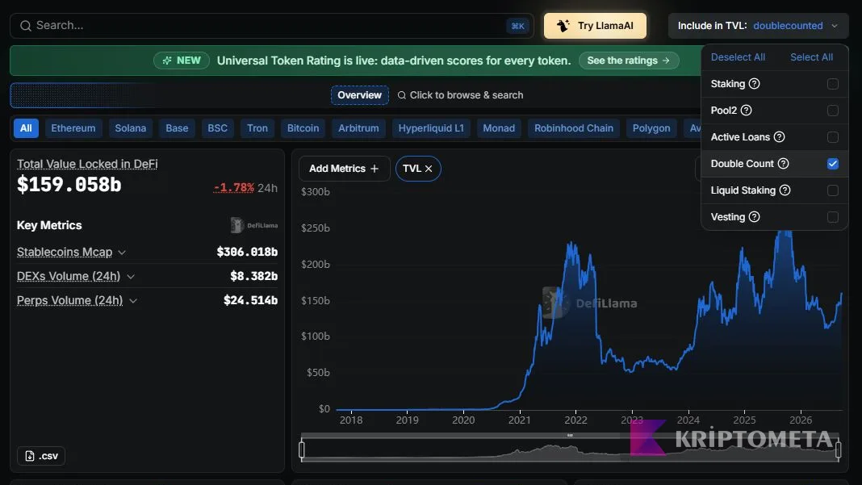Click the file icon on .csv button
Viewport: 862px width, 485px height.
[30, 456]
